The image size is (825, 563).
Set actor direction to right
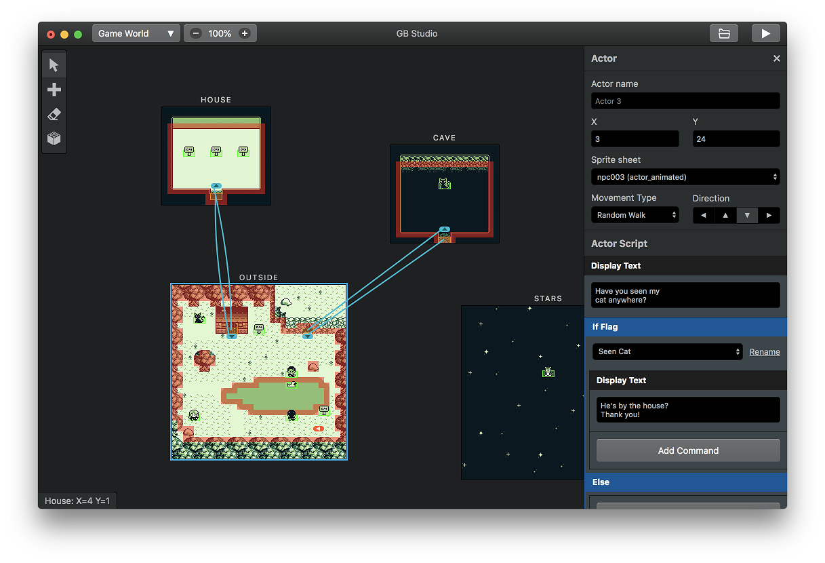tap(769, 215)
